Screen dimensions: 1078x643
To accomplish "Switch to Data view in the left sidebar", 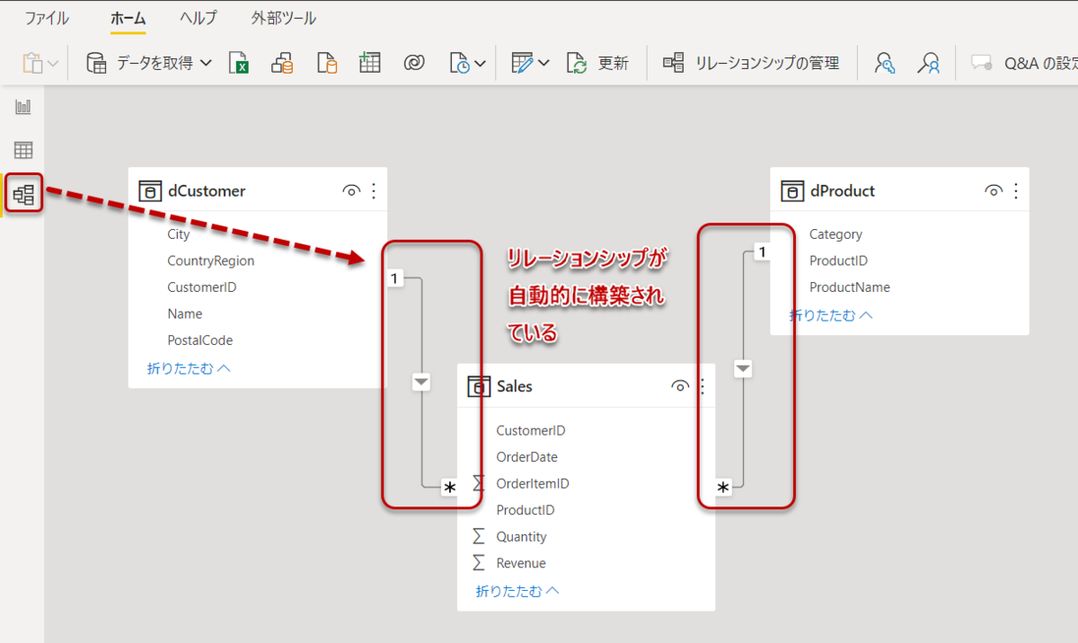I will point(22,149).
